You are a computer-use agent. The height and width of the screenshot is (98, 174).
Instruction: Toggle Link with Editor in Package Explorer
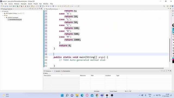tap(32, 9)
